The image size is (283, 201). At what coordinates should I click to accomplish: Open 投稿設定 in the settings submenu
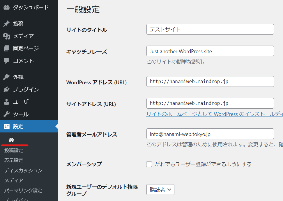(x=14, y=150)
